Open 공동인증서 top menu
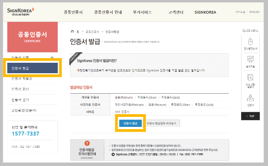The width and height of the screenshot is (268, 166). (73, 12)
